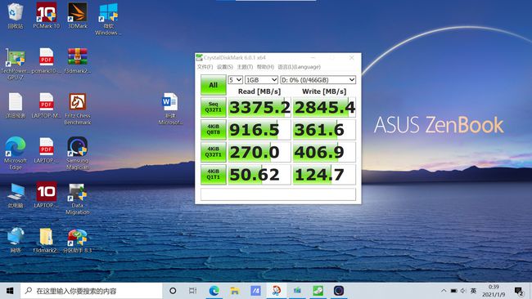Image resolution: width=532 pixels, height=299 pixels.
Task: Open the 新建 Microsoft Word document icon
Action: point(170,109)
